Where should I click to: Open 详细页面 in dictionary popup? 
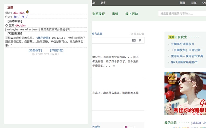coord(57,51)
